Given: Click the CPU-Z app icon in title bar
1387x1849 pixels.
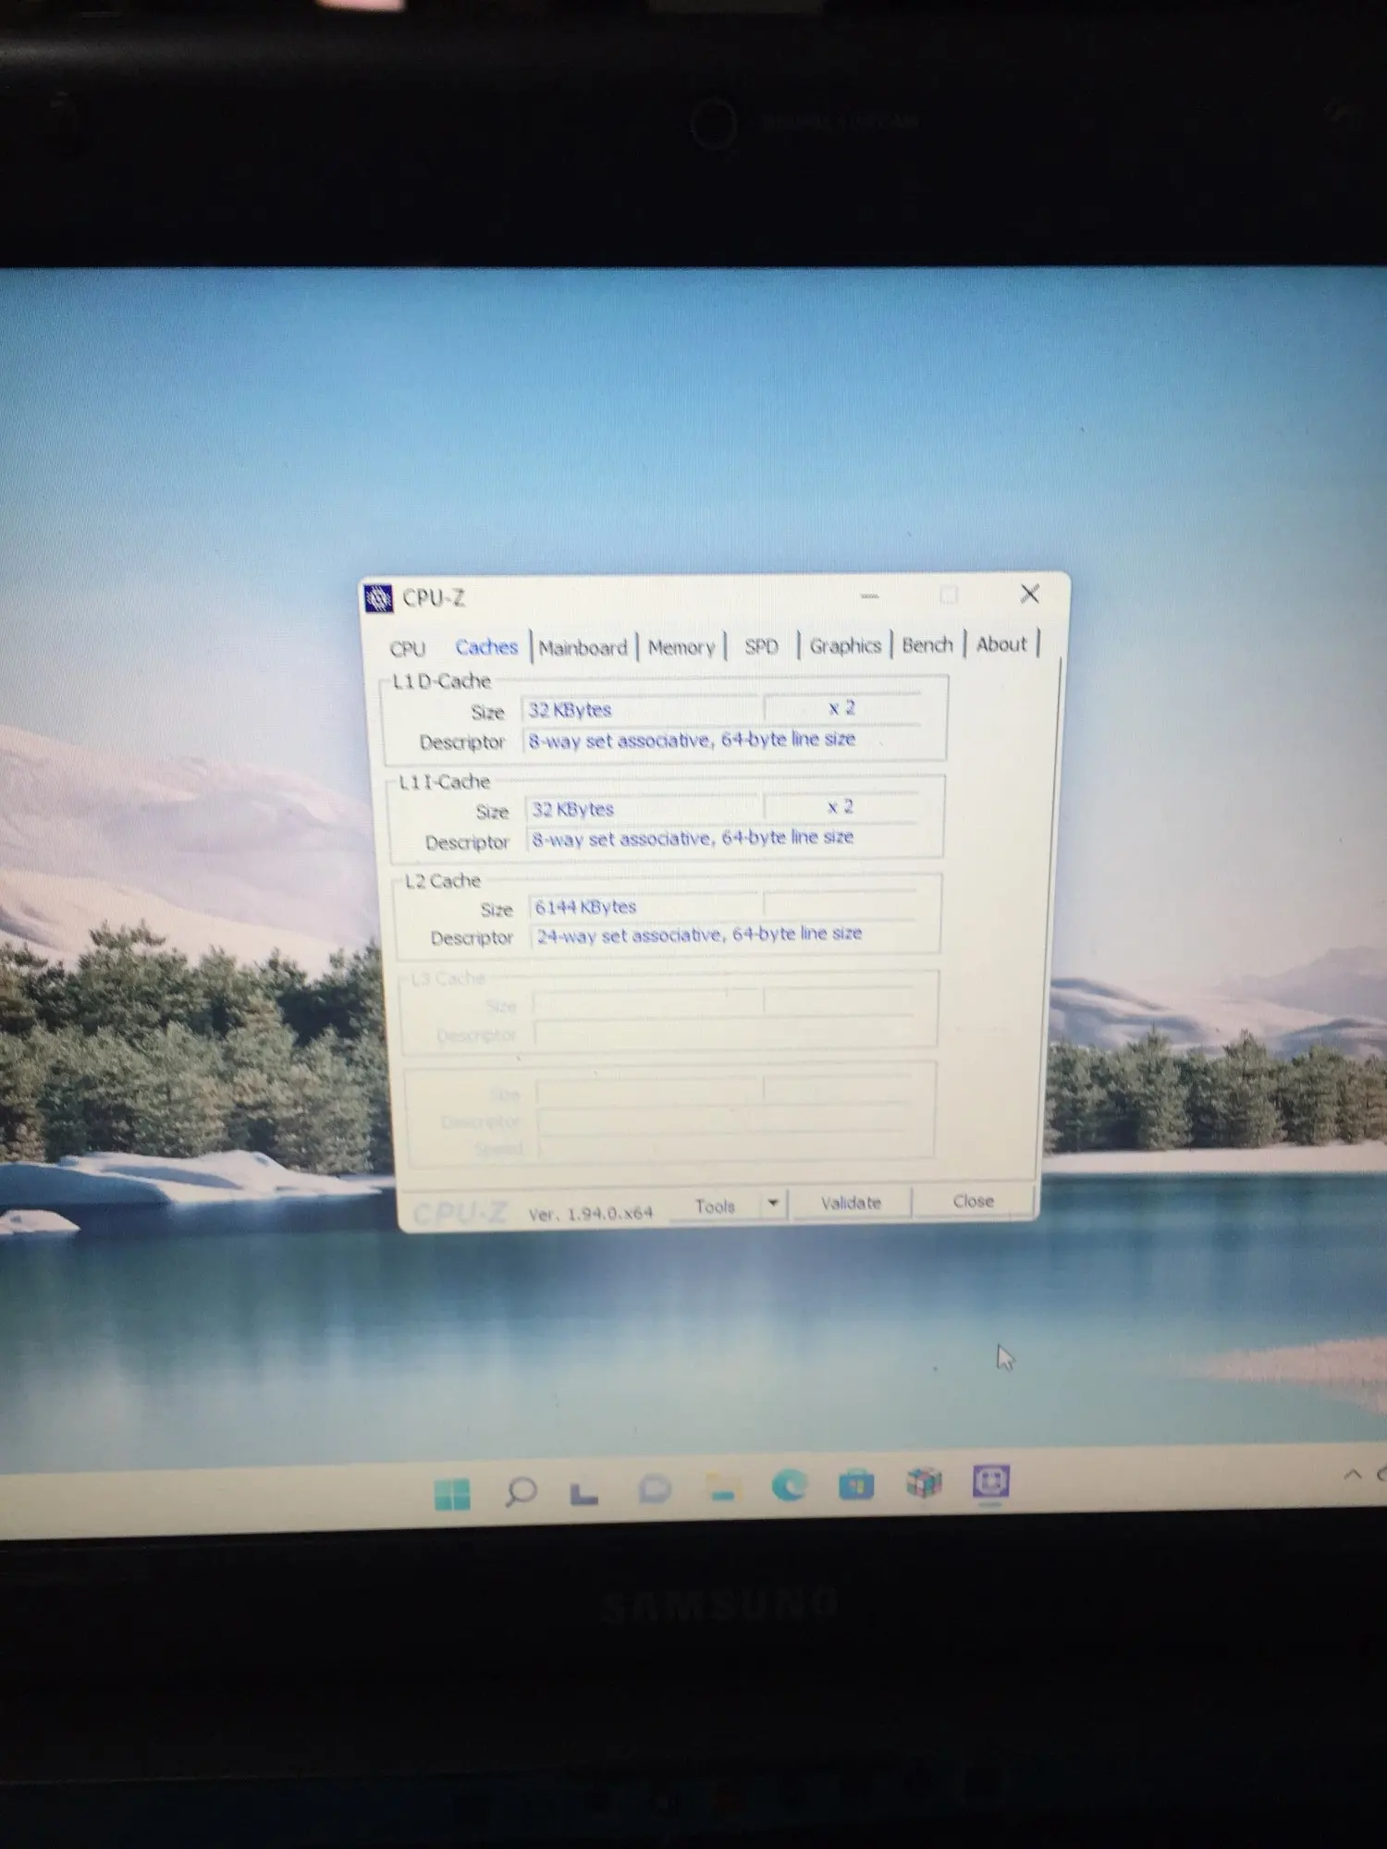Looking at the screenshot, I should 378,598.
